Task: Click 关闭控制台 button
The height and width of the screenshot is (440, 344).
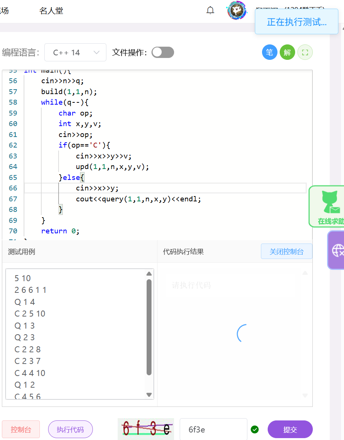Action: [x=286, y=251]
